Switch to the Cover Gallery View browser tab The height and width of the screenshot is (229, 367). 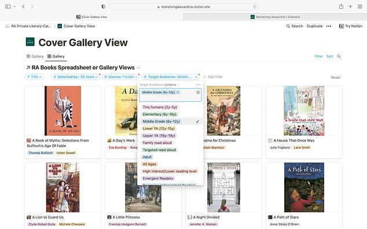click(91, 17)
